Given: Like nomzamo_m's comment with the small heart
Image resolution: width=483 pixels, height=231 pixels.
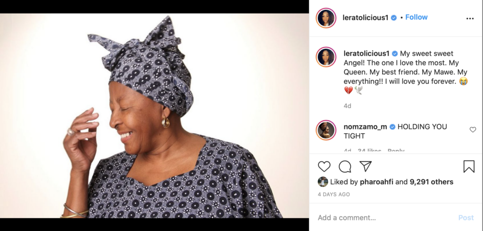Looking at the screenshot, I should (473, 130).
